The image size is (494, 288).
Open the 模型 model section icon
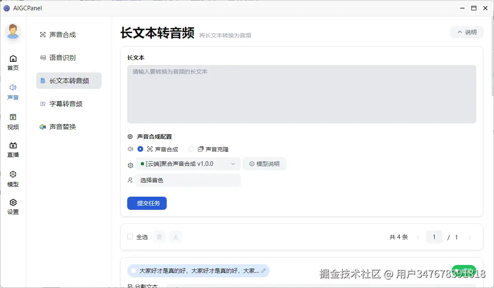[x=13, y=174]
